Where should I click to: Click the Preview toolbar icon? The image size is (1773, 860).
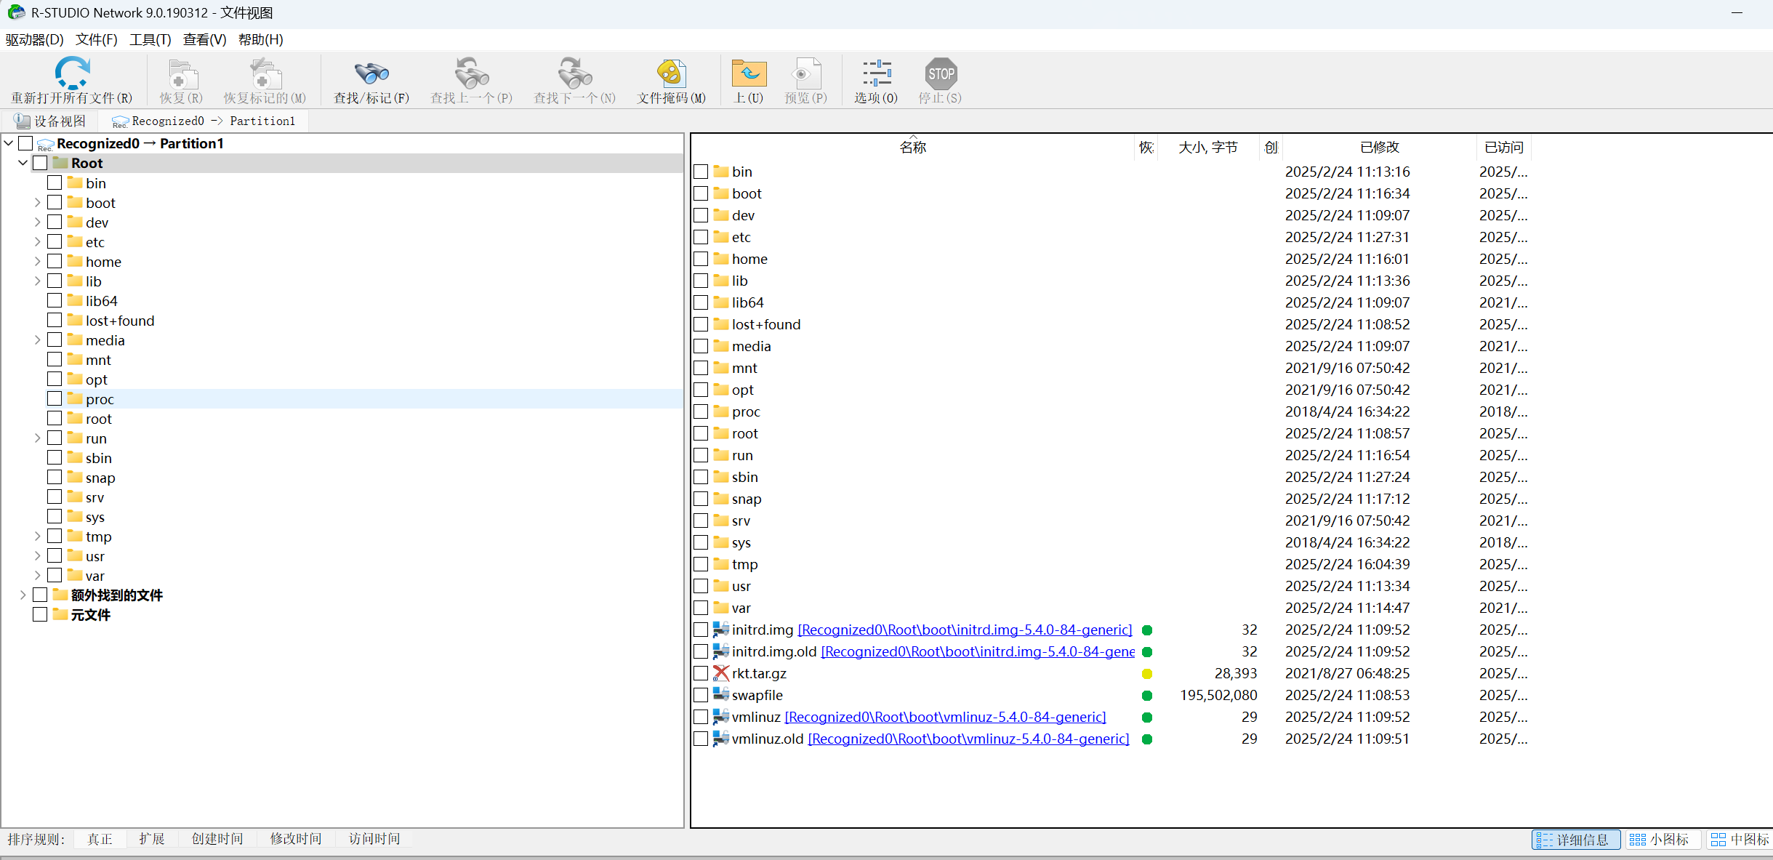click(805, 73)
